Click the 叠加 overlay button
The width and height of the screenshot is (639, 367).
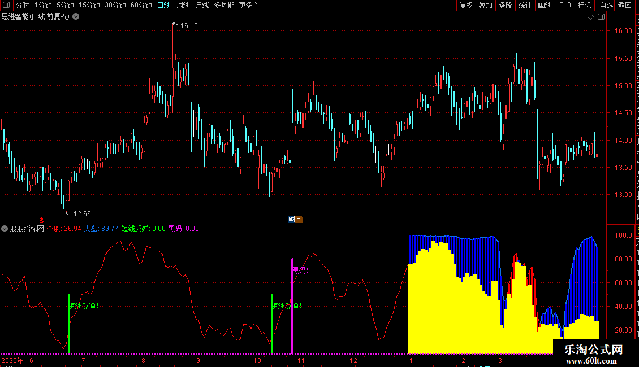pyautogui.click(x=486, y=5)
